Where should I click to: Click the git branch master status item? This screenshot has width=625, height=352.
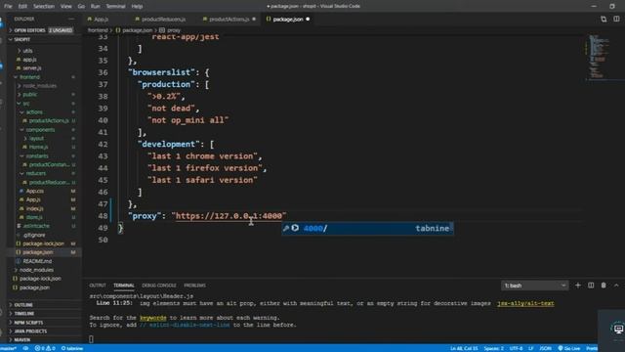point(9,348)
